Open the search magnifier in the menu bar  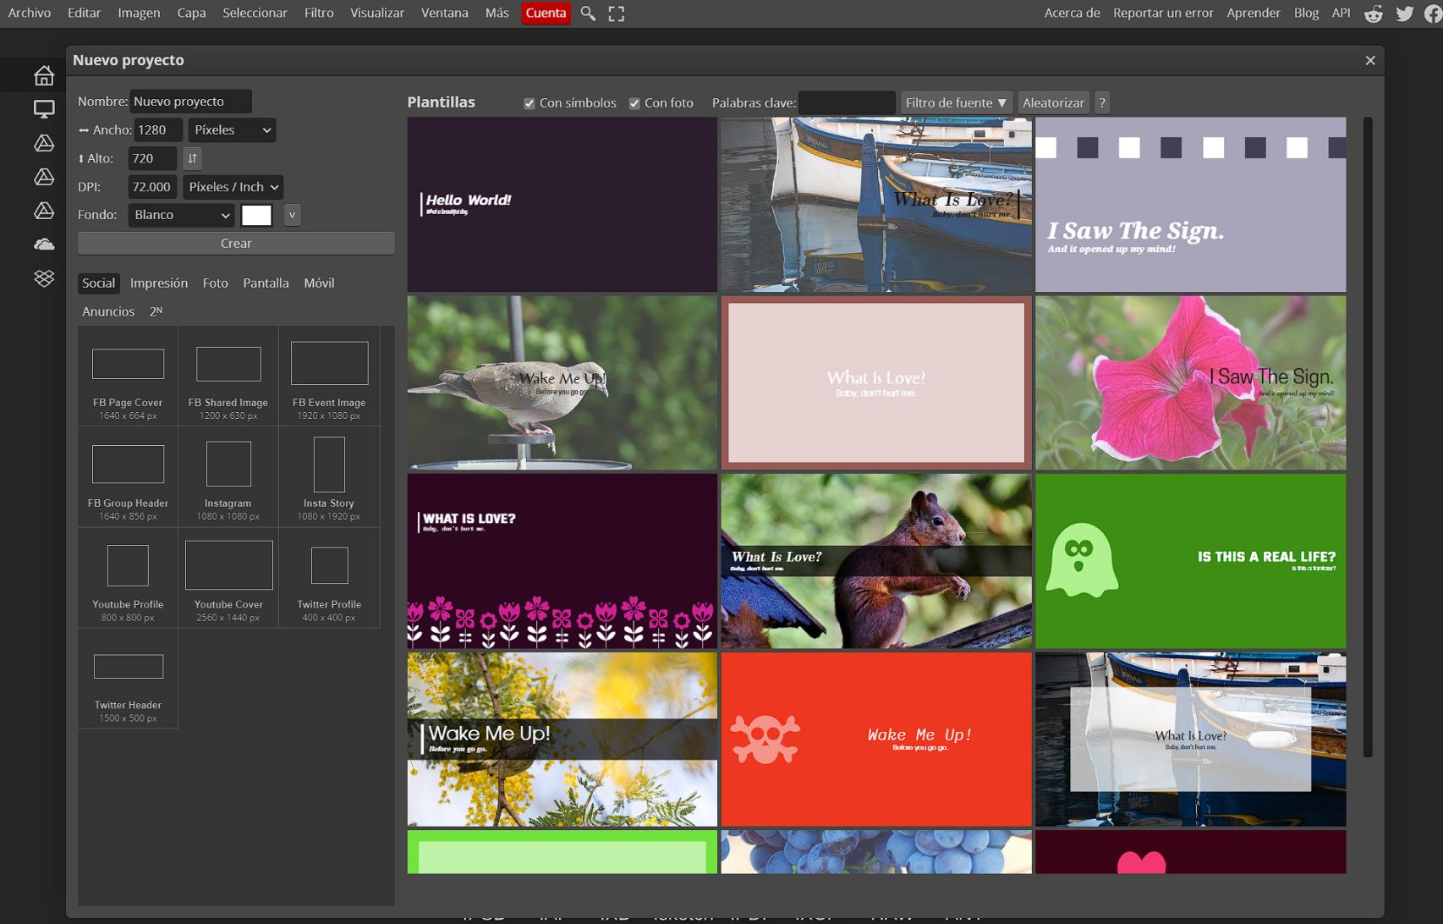(x=588, y=14)
